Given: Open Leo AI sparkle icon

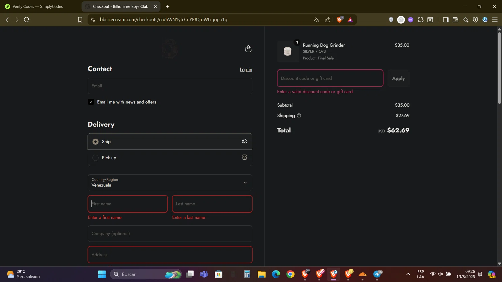Looking at the screenshot, I should click(x=466, y=20).
